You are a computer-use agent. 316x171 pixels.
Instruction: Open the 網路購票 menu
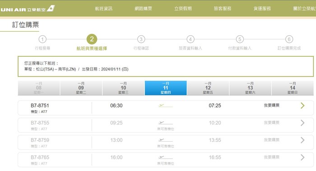tap(143, 9)
